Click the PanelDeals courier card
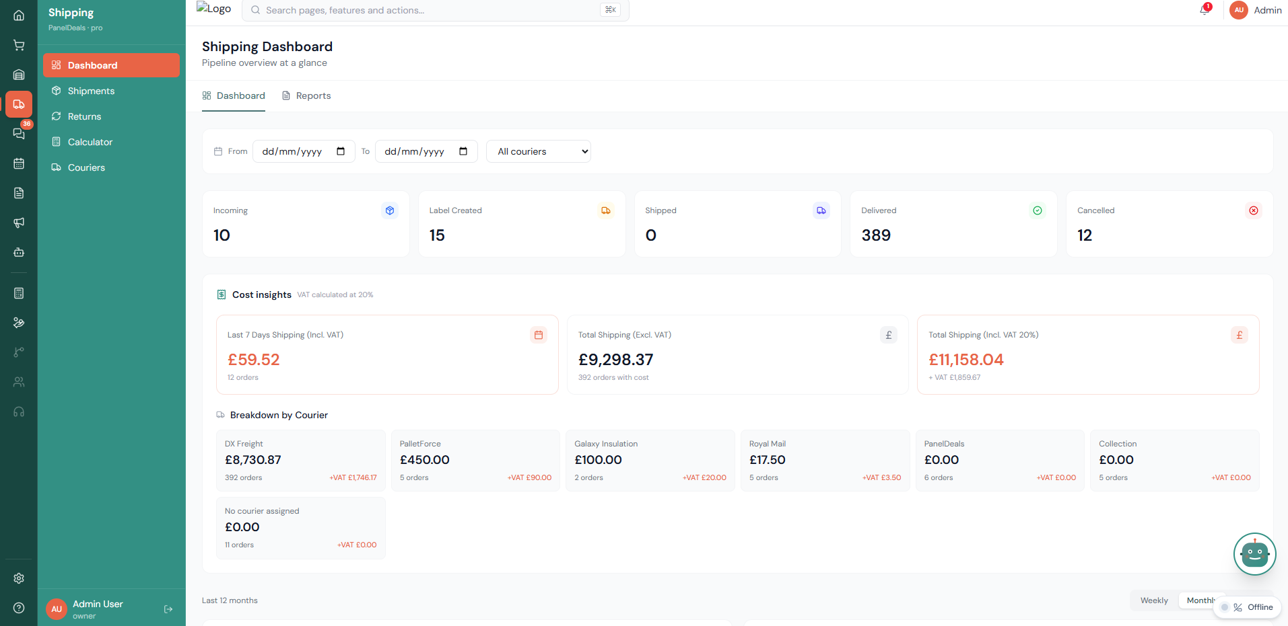The image size is (1288, 626). (x=1000, y=461)
